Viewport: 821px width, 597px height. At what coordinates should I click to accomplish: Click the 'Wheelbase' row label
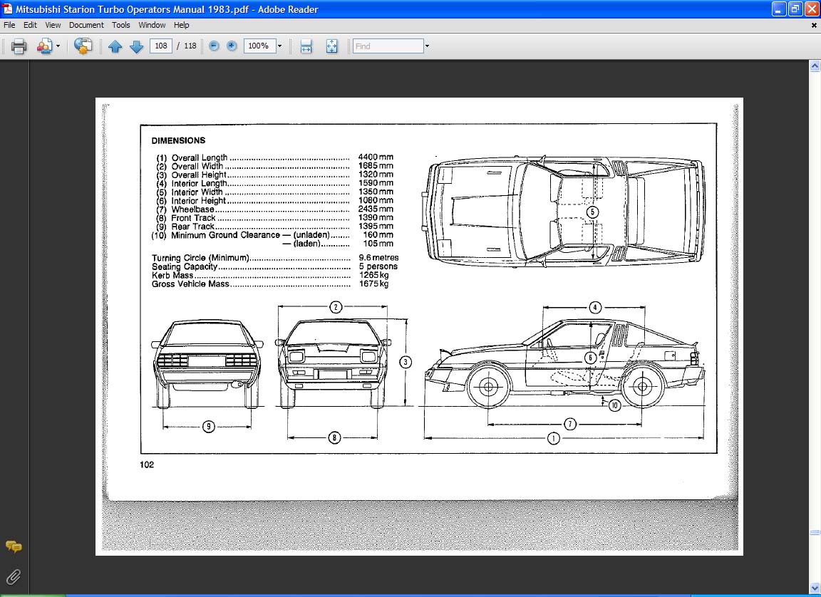click(192, 209)
